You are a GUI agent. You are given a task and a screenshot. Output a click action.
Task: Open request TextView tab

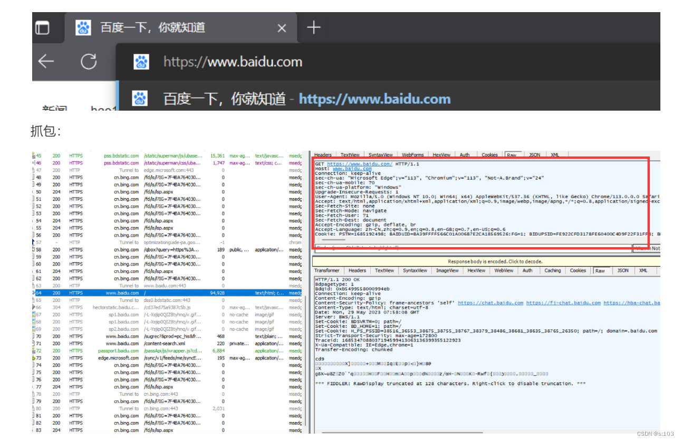coord(350,155)
